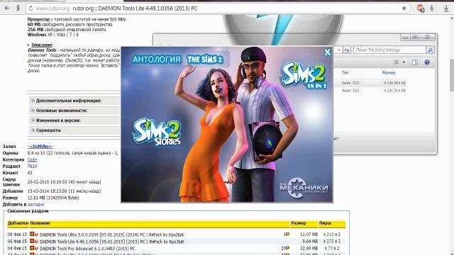Click the magnet icon for DAEMON Tools Lite RePack
Image resolution: width=454 pixels, height=255 pixels.
(36, 241)
